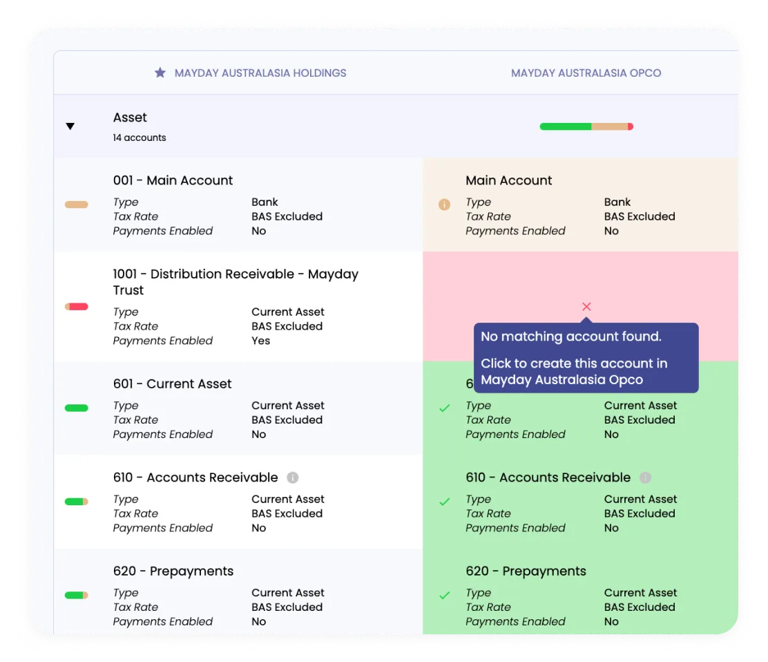Image resolution: width=768 pixels, height=662 pixels.
Task: Open the Opco Main Account title
Action: (508, 180)
